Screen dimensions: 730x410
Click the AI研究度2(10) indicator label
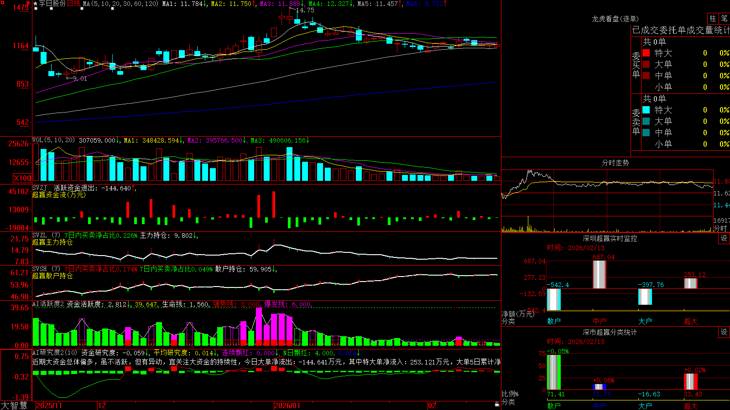(x=55, y=353)
